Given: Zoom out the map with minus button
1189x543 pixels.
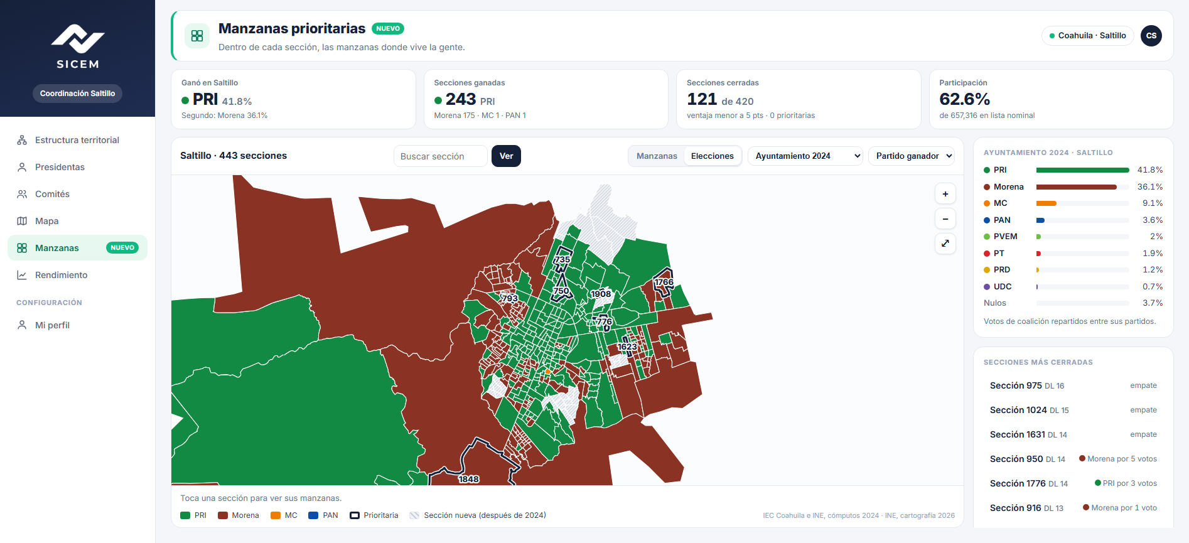Looking at the screenshot, I should click(945, 218).
